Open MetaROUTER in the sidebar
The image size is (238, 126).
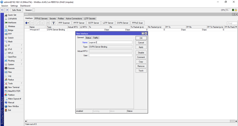pyautogui.click(x=14, y=91)
